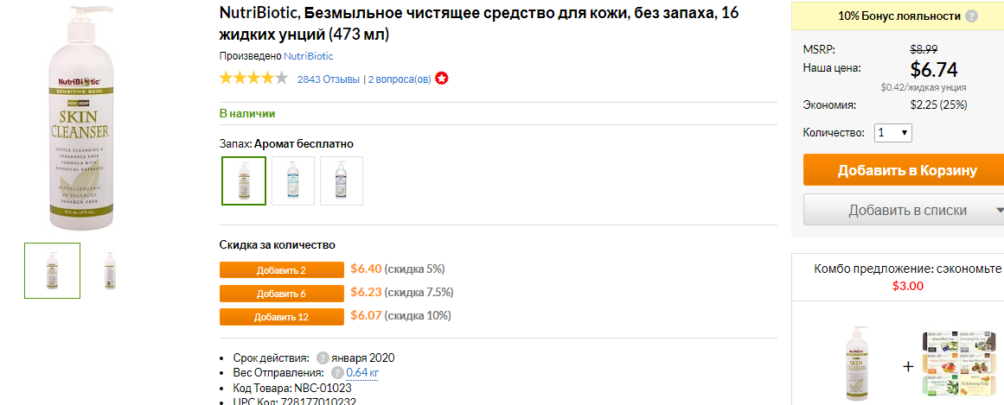Click the star rating icons
Screen dimensions: 1004x405
coord(253,79)
